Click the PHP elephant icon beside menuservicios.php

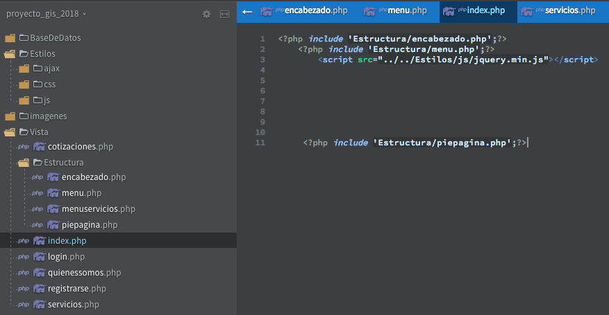coord(53,209)
